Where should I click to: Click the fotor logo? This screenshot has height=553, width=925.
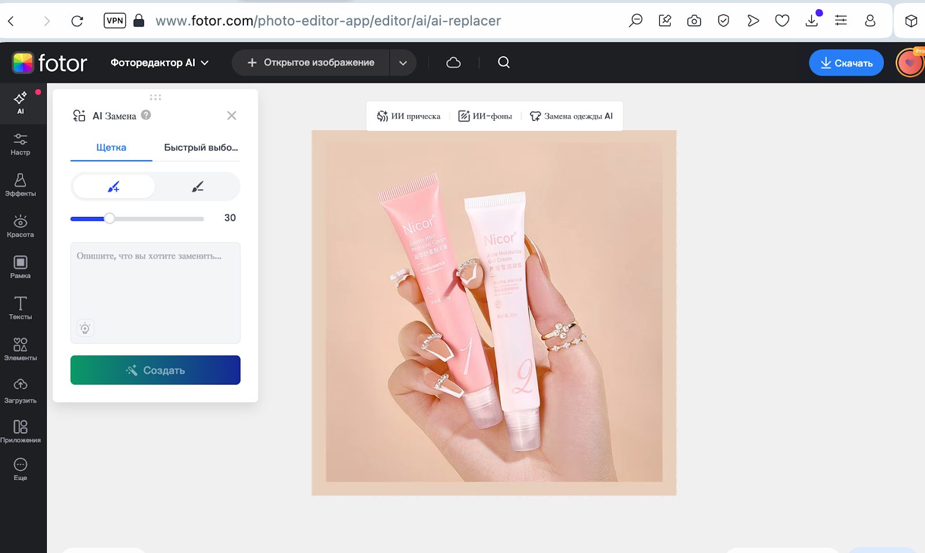tap(50, 62)
